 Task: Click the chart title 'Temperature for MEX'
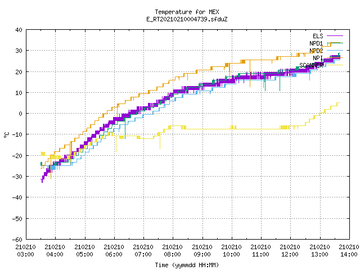click(187, 12)
